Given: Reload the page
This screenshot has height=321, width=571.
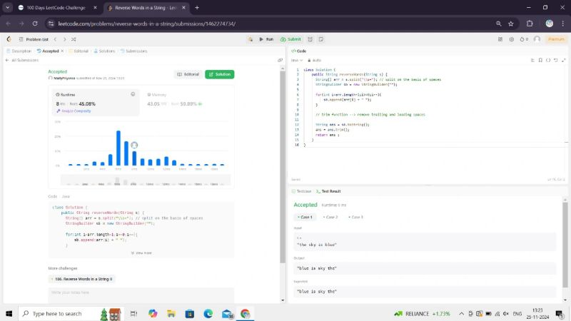Looking at the screenshot, I should click(x=35, y=24).
